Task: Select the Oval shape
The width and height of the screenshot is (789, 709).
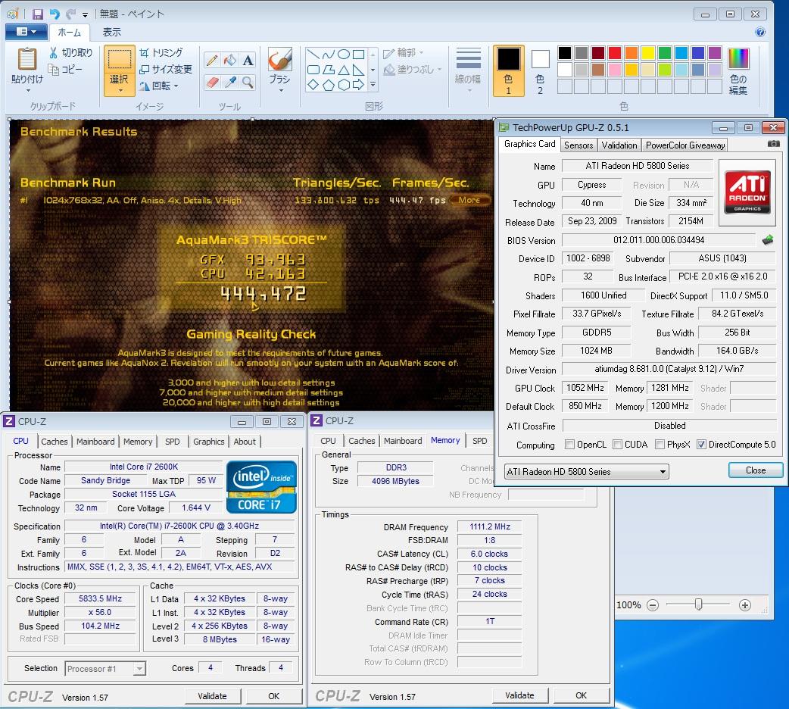Action: pos(344,55)
